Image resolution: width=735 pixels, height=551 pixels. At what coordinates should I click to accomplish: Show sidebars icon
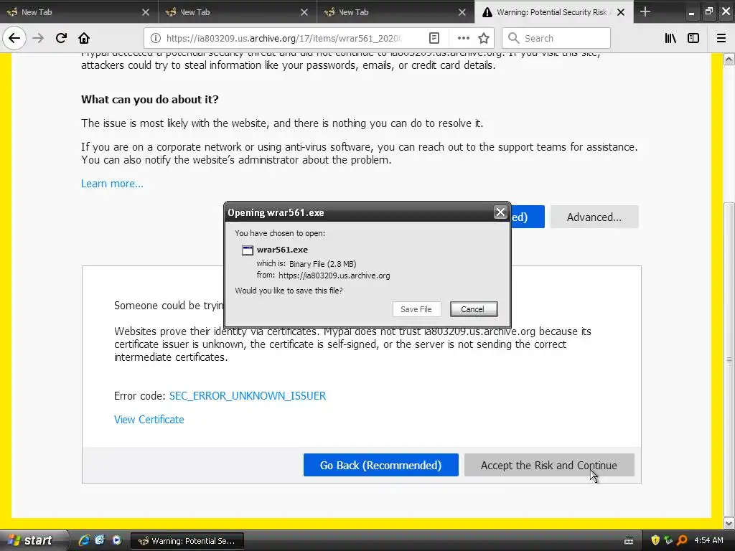pyautogui.click(x=693, y=38)
